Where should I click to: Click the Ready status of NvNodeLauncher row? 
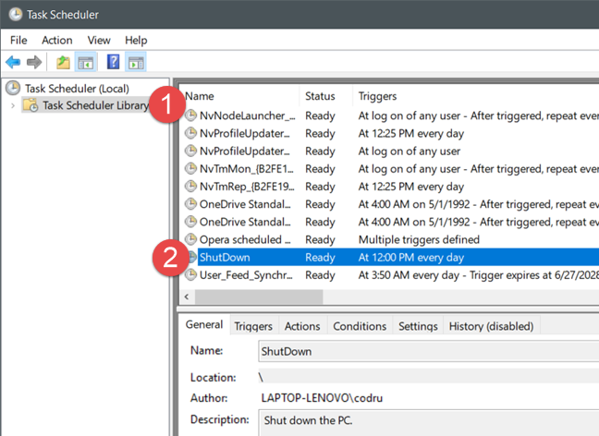(320, 115)
